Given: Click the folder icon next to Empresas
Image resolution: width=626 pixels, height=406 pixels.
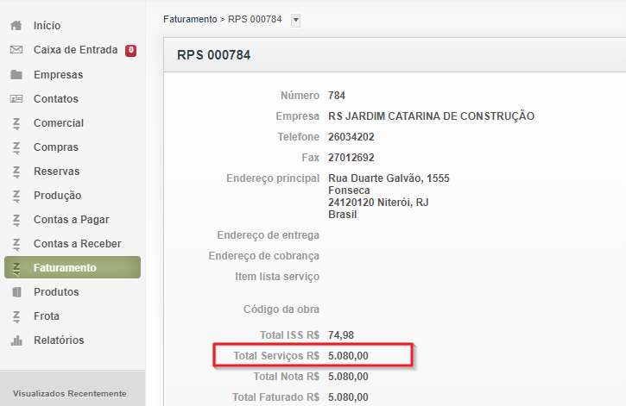Looking at the screenshot, I should tap(16, 75).
